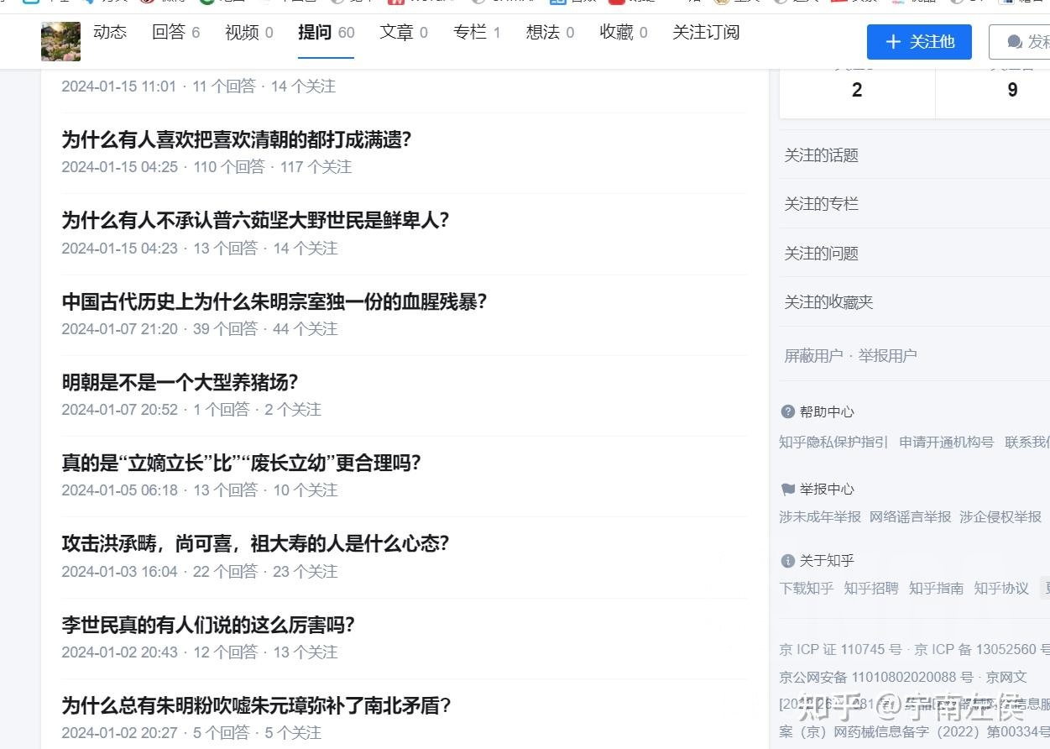The image size is (1050, 749).
Task: Click the flag icon beside 举报中心
Action: tap(787, 489)
